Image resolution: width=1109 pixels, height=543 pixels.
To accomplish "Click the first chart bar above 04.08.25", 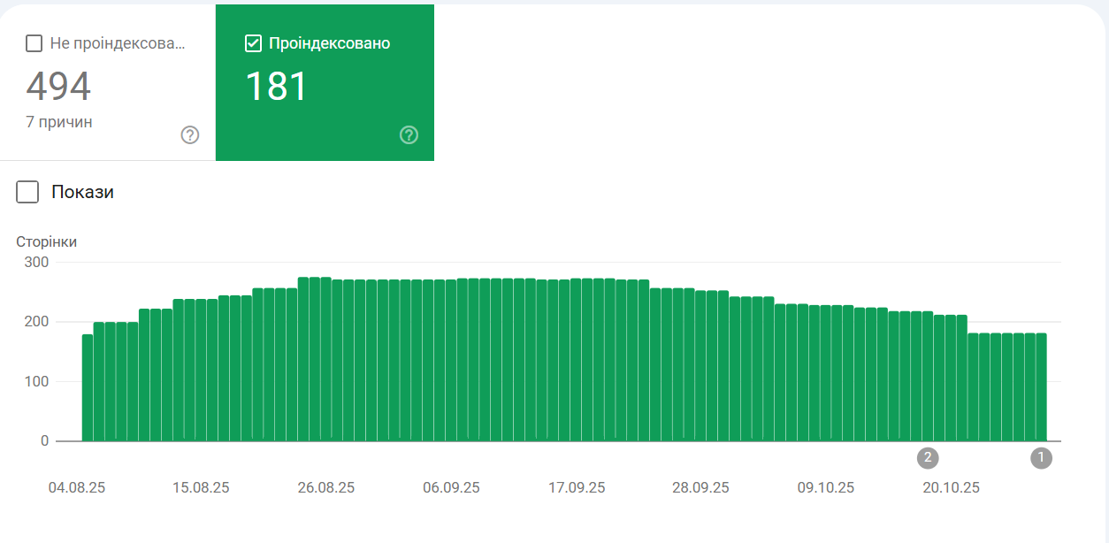I will tap(88, 387).
